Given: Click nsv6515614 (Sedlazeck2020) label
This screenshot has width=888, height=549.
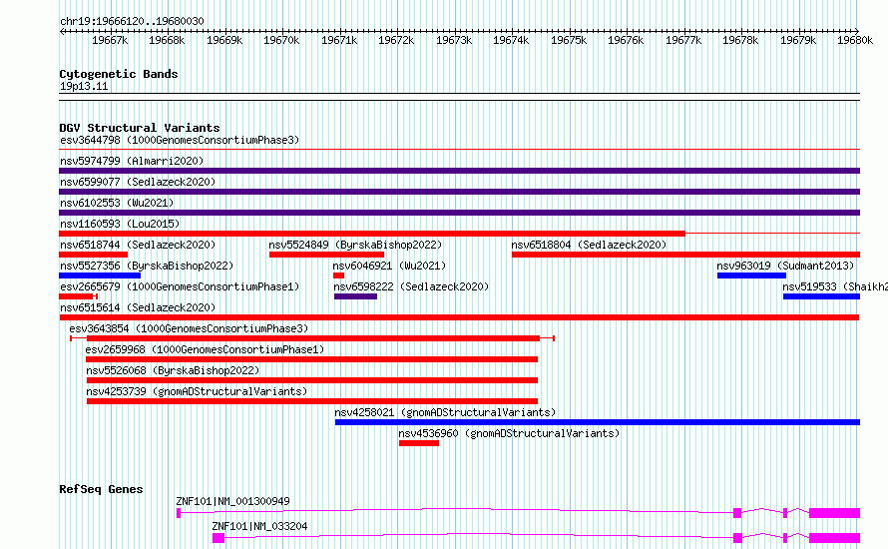Looking at the screenshot, I should point(138,307).
